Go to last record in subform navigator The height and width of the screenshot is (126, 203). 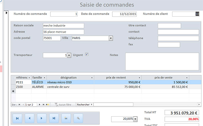44,104
